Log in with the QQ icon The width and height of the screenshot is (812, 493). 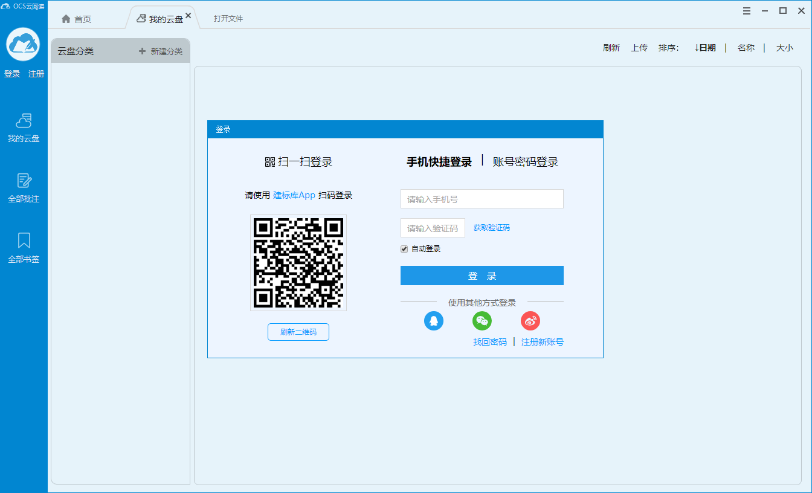(434, 321)
